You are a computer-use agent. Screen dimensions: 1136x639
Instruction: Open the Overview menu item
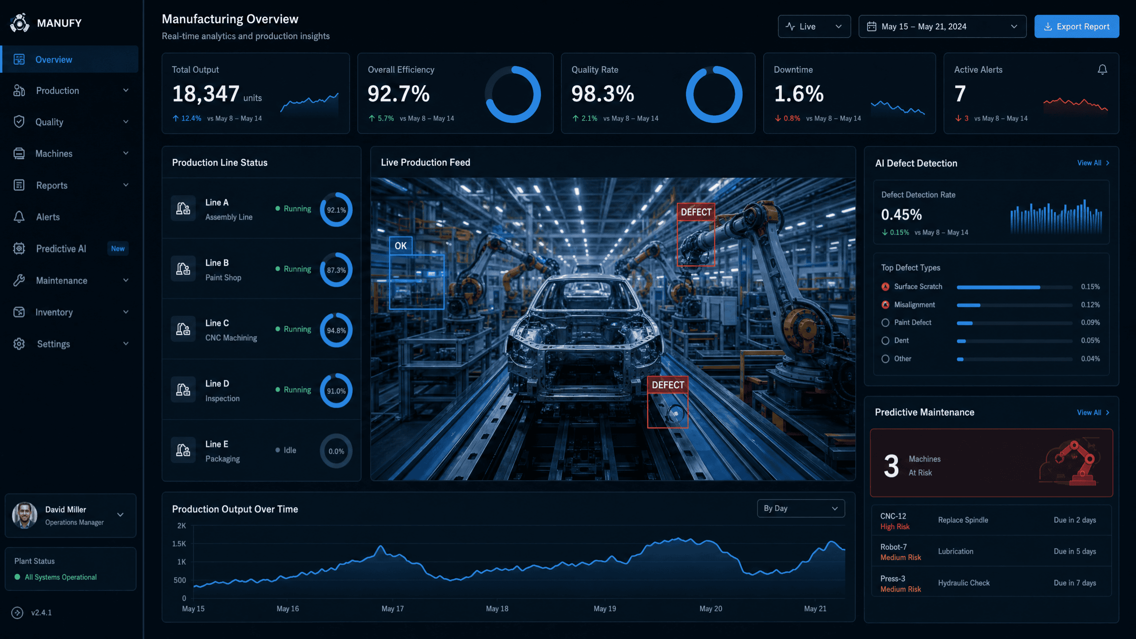point(70,59)
